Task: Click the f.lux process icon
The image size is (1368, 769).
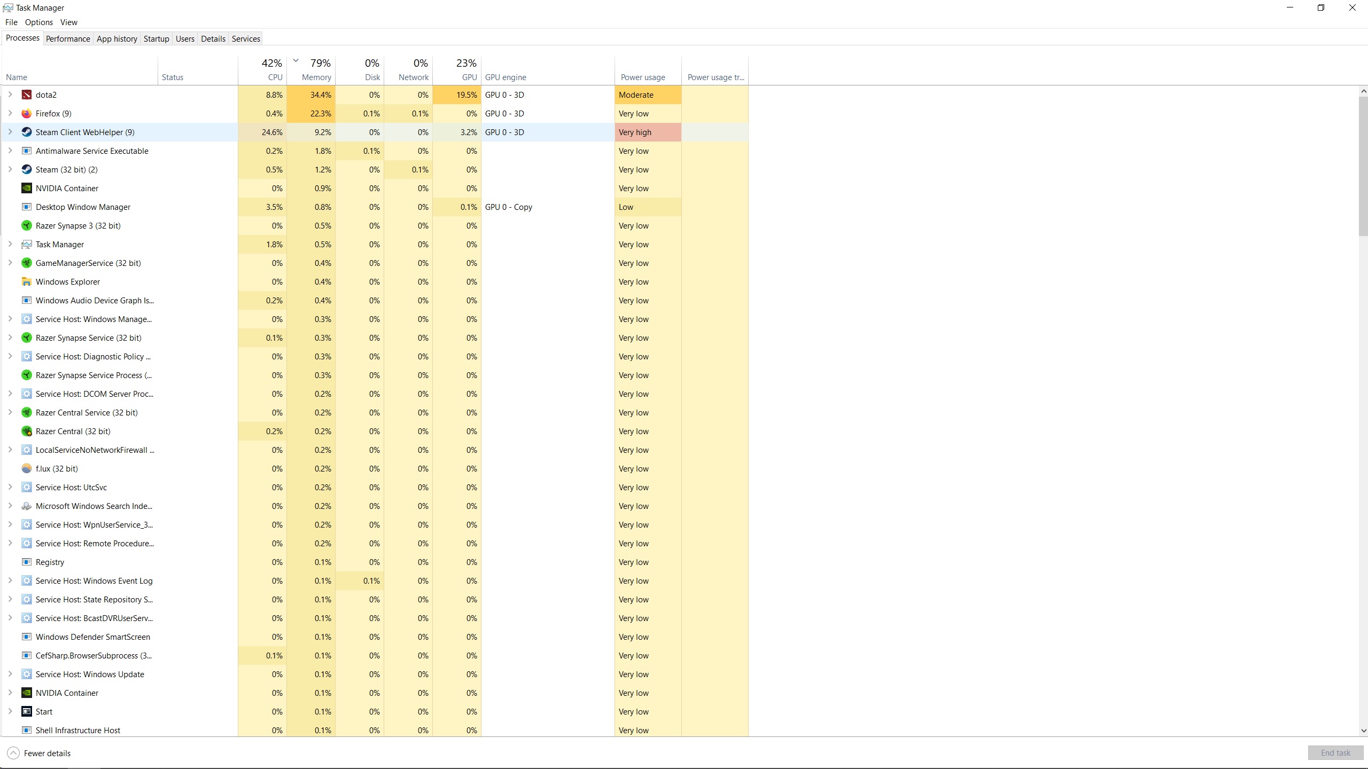Action: pos(26,468)
